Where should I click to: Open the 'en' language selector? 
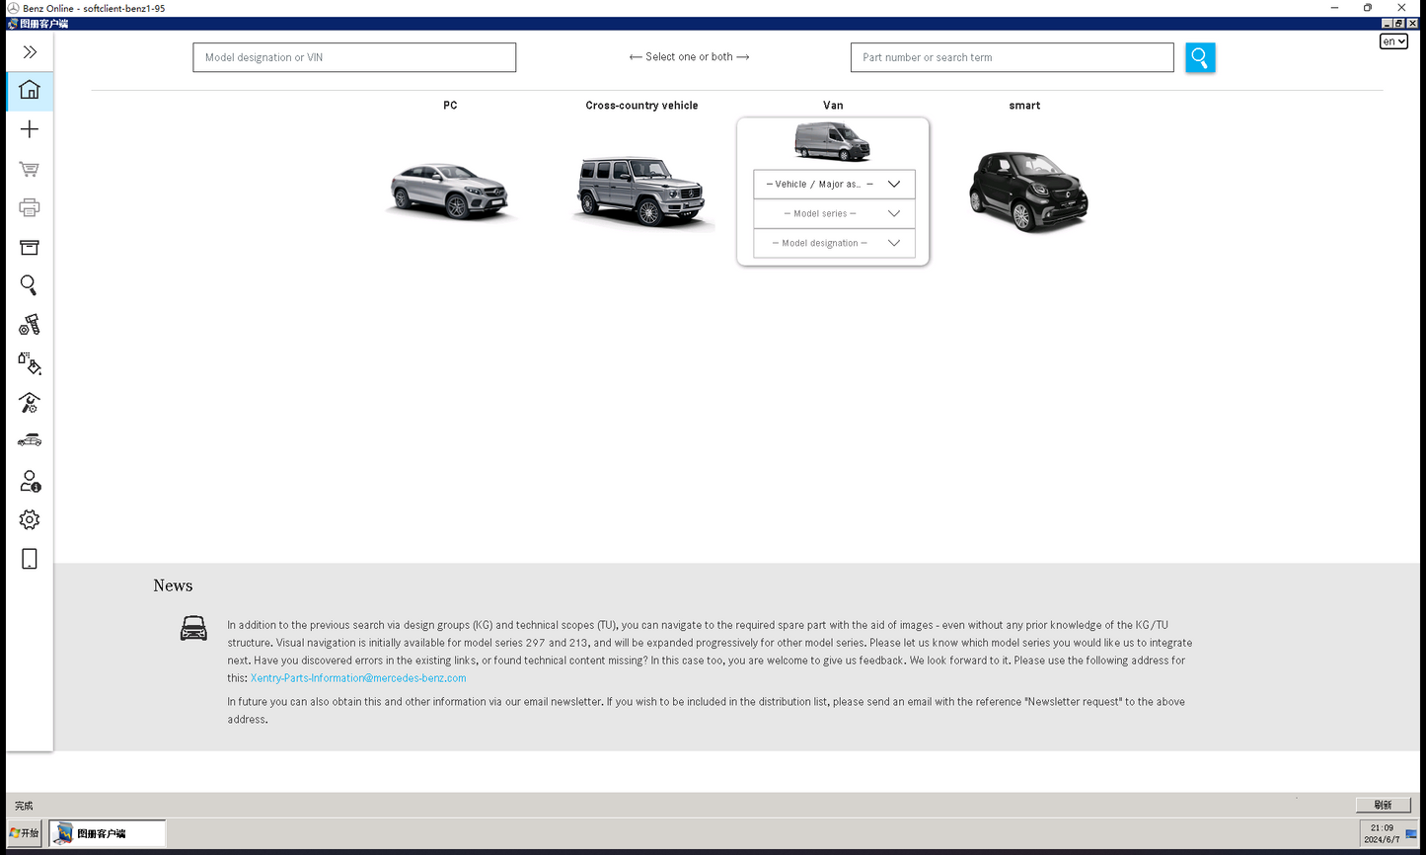[x=1393, y=41]
